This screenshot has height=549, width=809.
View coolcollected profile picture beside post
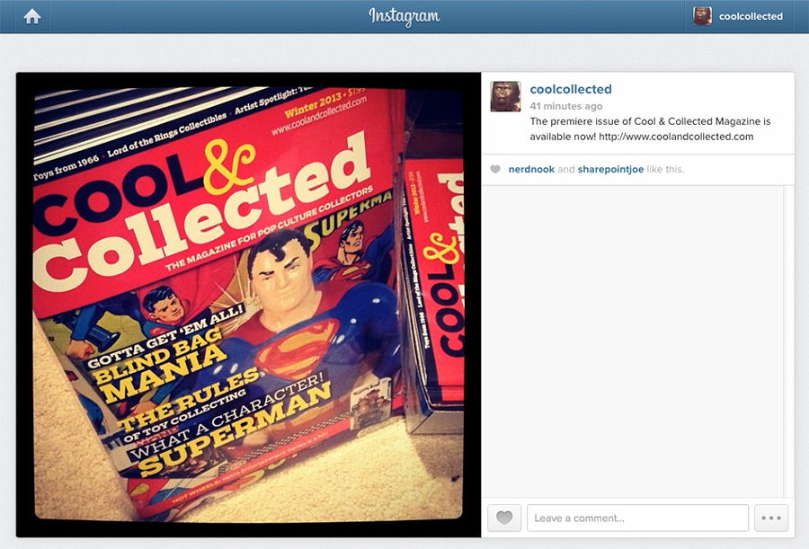click(505, 96)
